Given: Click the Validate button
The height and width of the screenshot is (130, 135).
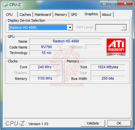Looking at the screenshot, I should tap(93, 123).
